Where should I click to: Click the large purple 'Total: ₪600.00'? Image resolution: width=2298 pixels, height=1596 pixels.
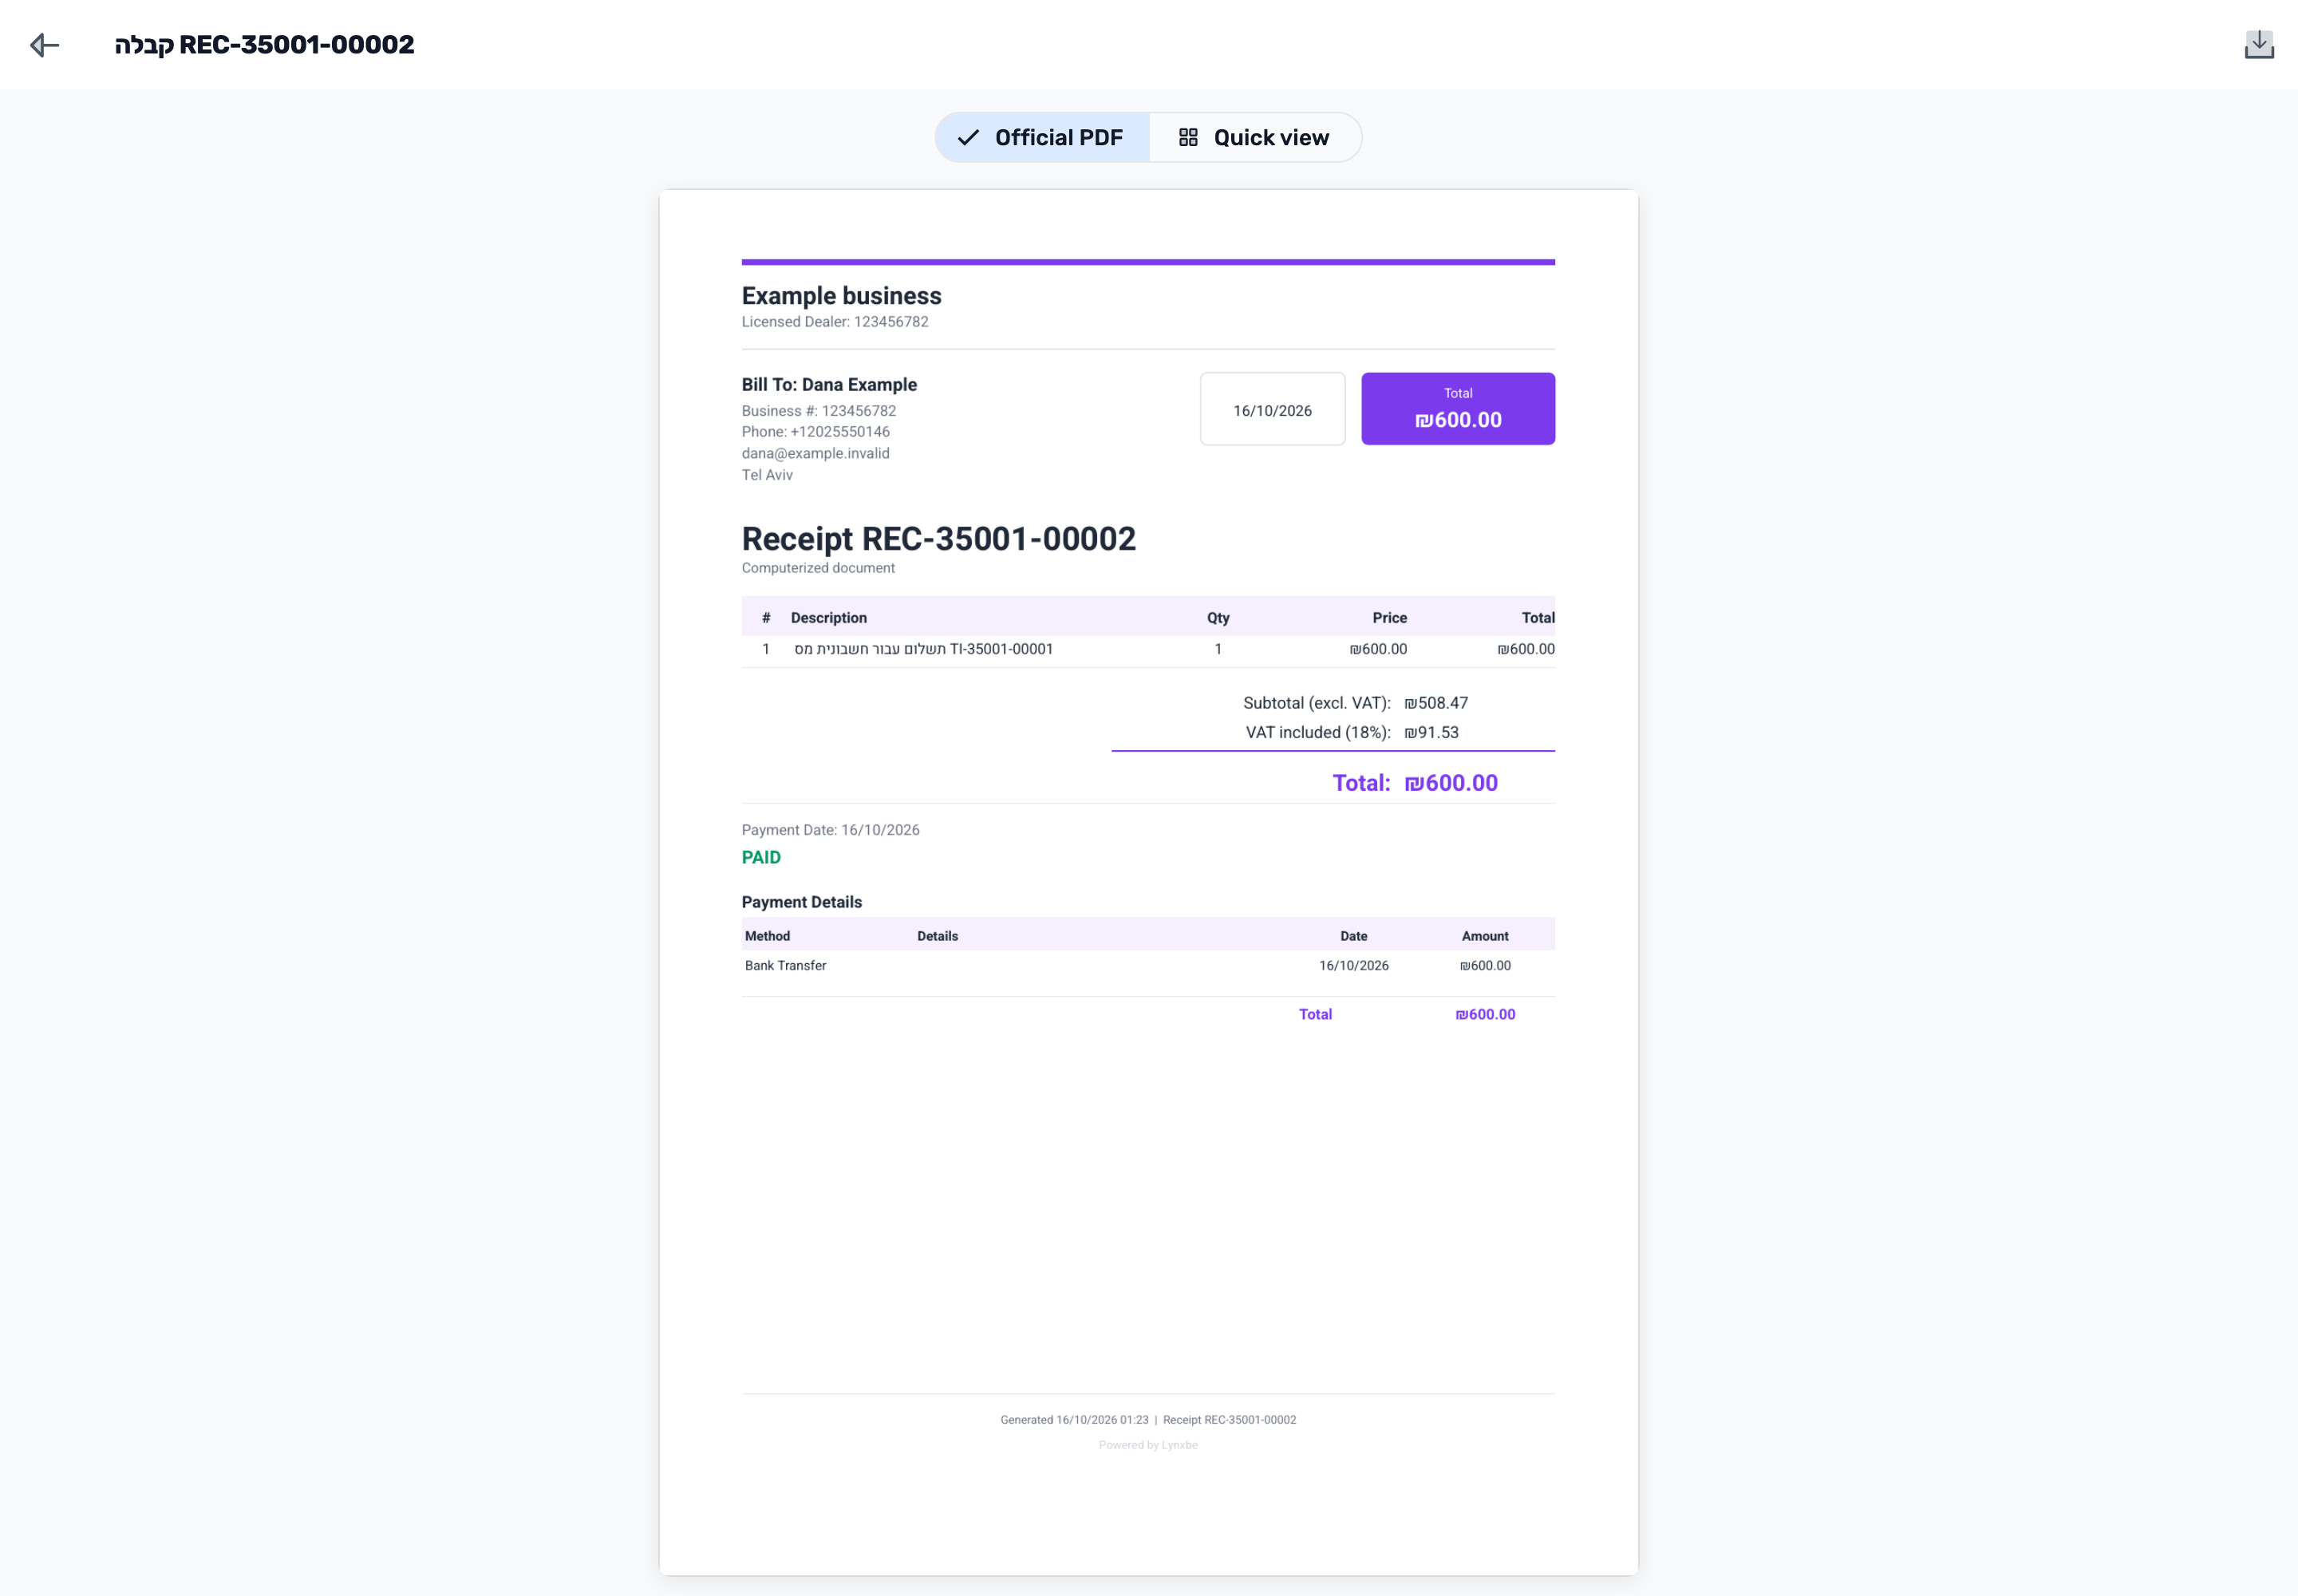(1415, 783)
